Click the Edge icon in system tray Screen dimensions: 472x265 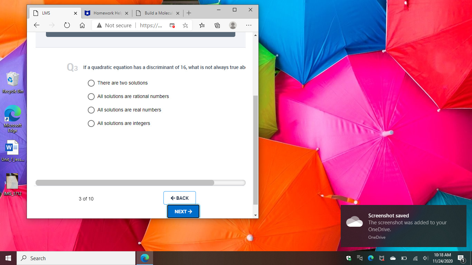(x=371, y=258)
